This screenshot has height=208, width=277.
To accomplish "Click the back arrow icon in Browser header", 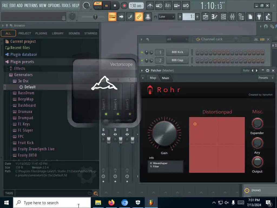I will pos(11,26).
